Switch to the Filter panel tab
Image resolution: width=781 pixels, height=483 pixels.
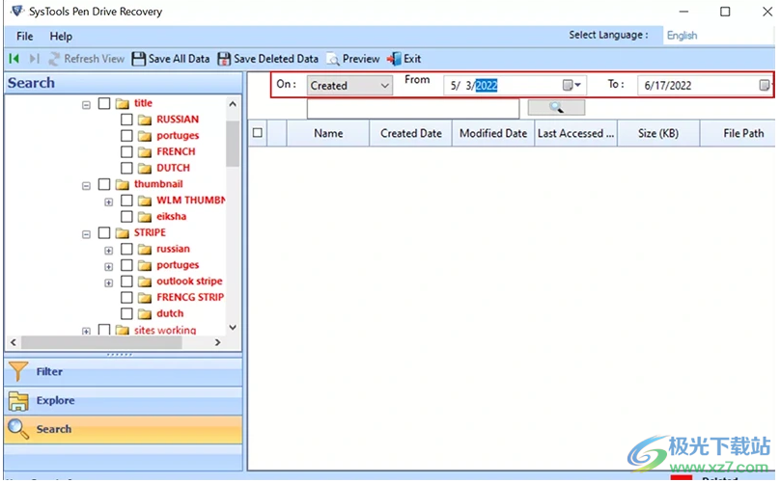point(123,371)
